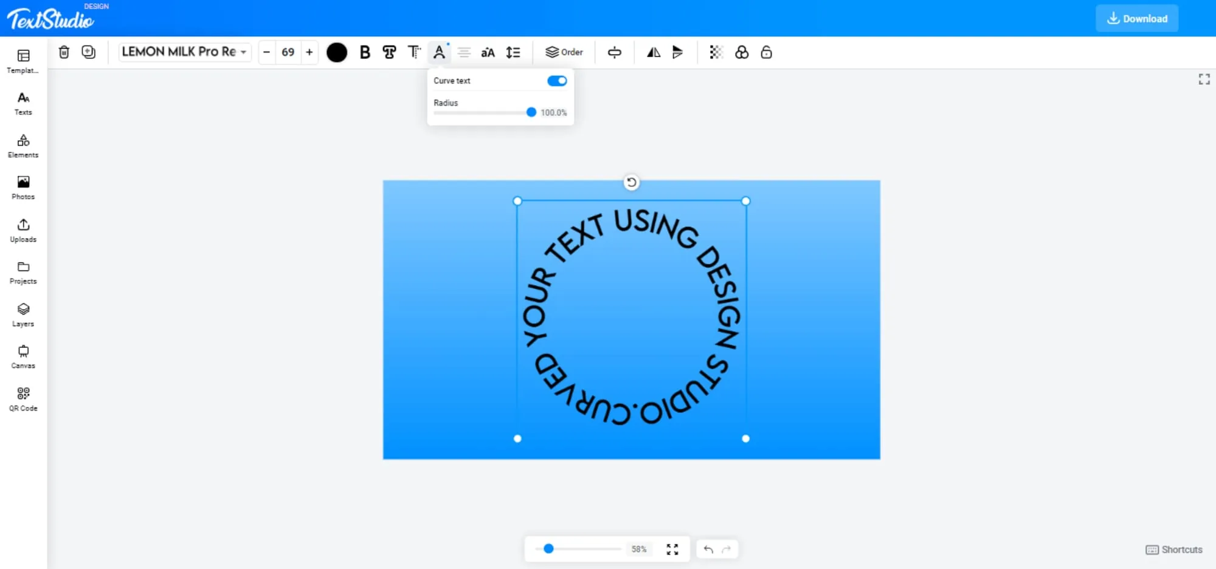The image size is (1216, 569).
Task: Click the top-left resize handle of text box
Action: click(517, 201)
